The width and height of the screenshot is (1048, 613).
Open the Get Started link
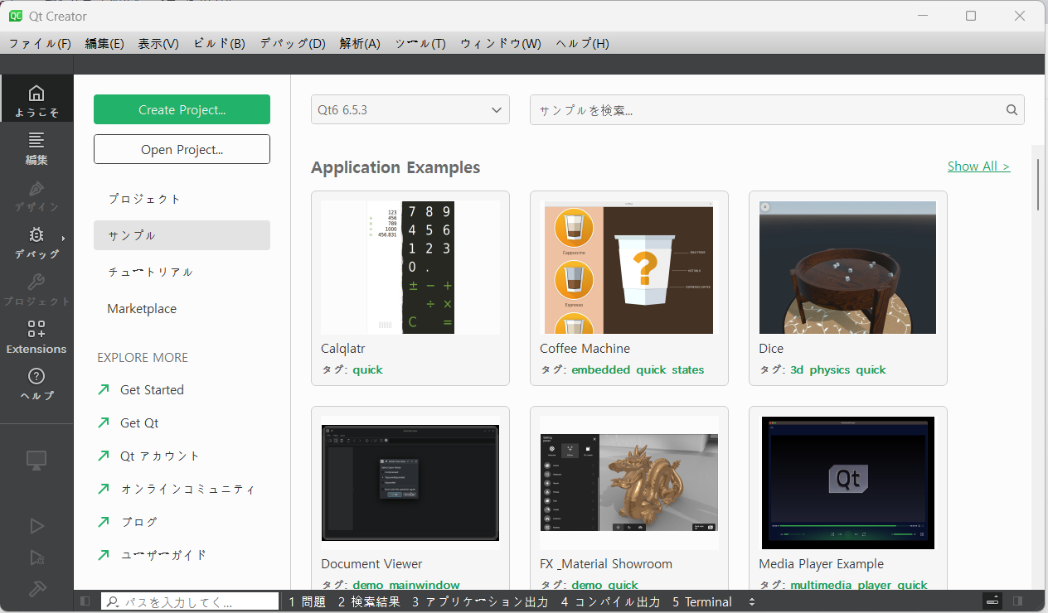click(x=152, y=389)
